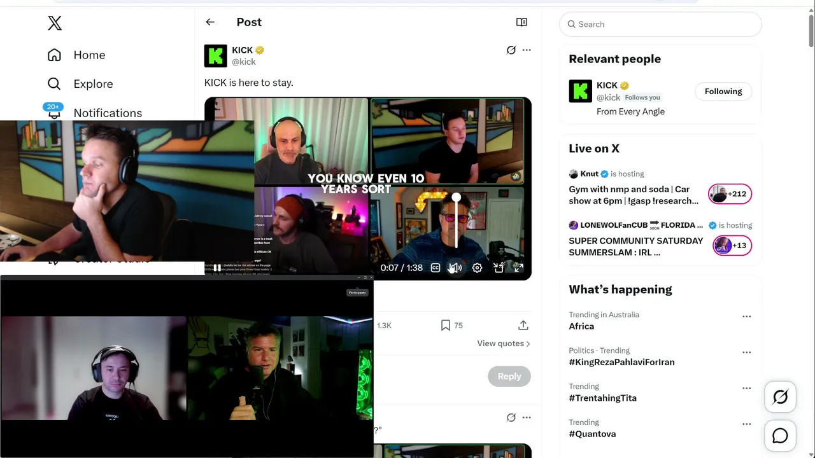Open the Africa trending topic
This screenshot has width=815, height=458.
coord(581,326)
